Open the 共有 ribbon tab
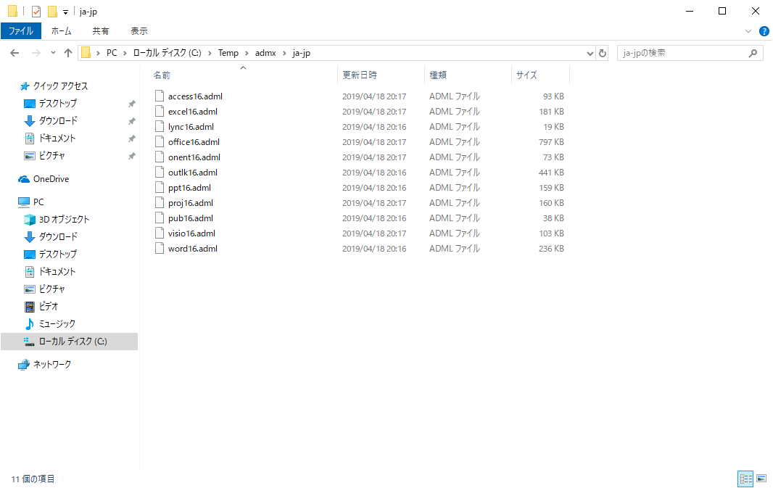The image size is (773, 488). (x=101, y=31)
